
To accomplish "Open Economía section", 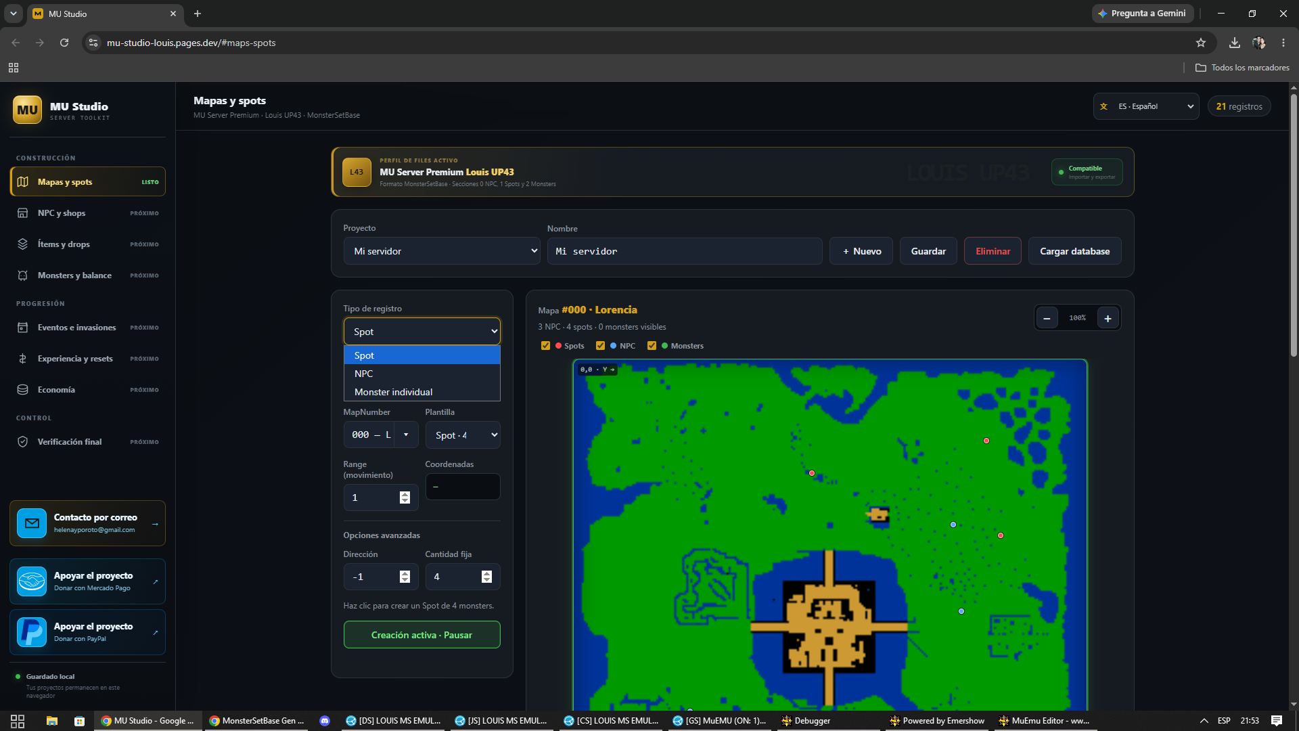I will (x=88, y=390).
